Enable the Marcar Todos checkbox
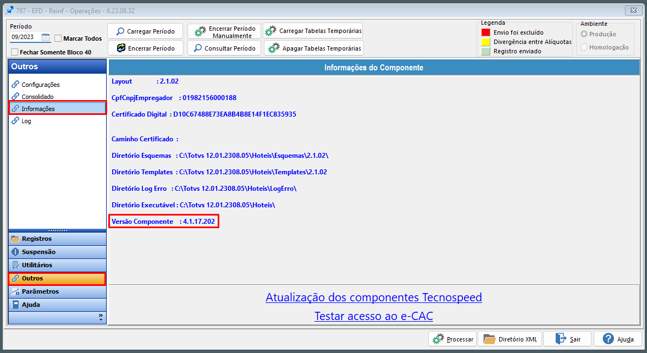Image resolution: width=647 pixels, height=353 pixels. 58,38
